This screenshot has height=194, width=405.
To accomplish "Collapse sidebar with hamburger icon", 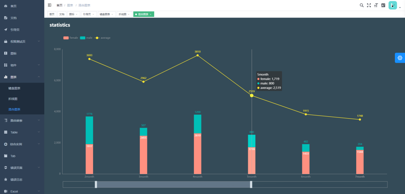I will coord(49,5).
